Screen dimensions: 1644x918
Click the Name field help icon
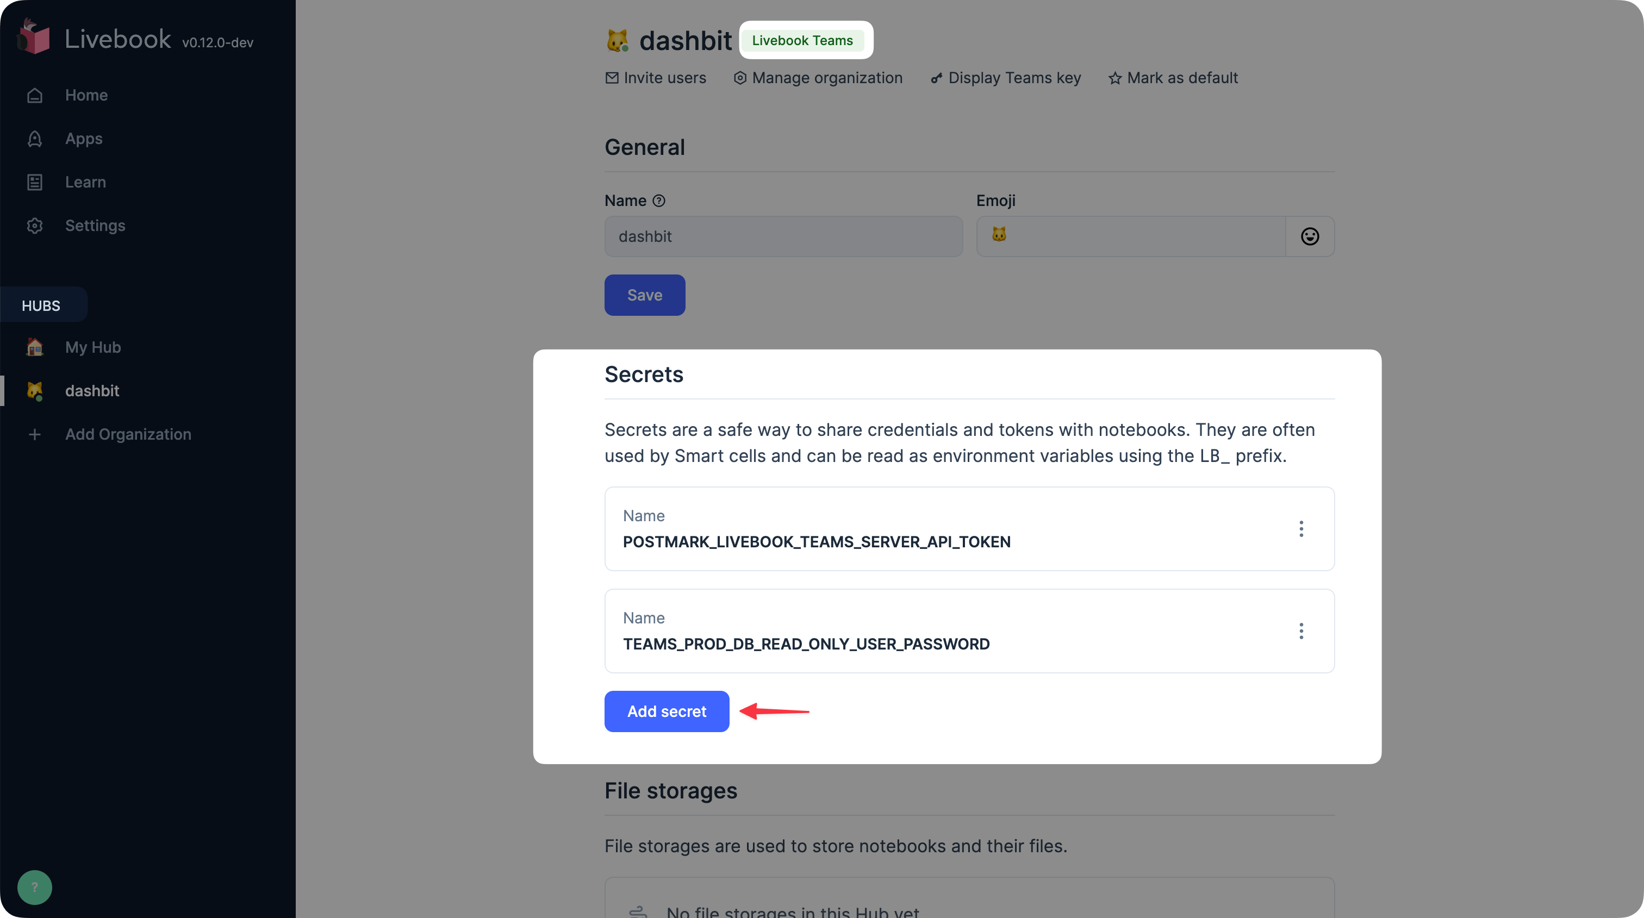coord(659,201)
